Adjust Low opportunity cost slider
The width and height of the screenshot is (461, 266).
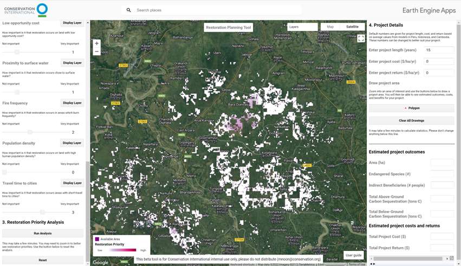[x=17, y=52]
